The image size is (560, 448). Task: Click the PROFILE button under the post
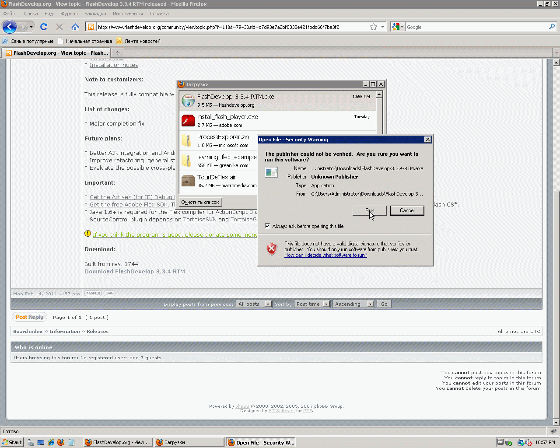click(x=93, y=294)
